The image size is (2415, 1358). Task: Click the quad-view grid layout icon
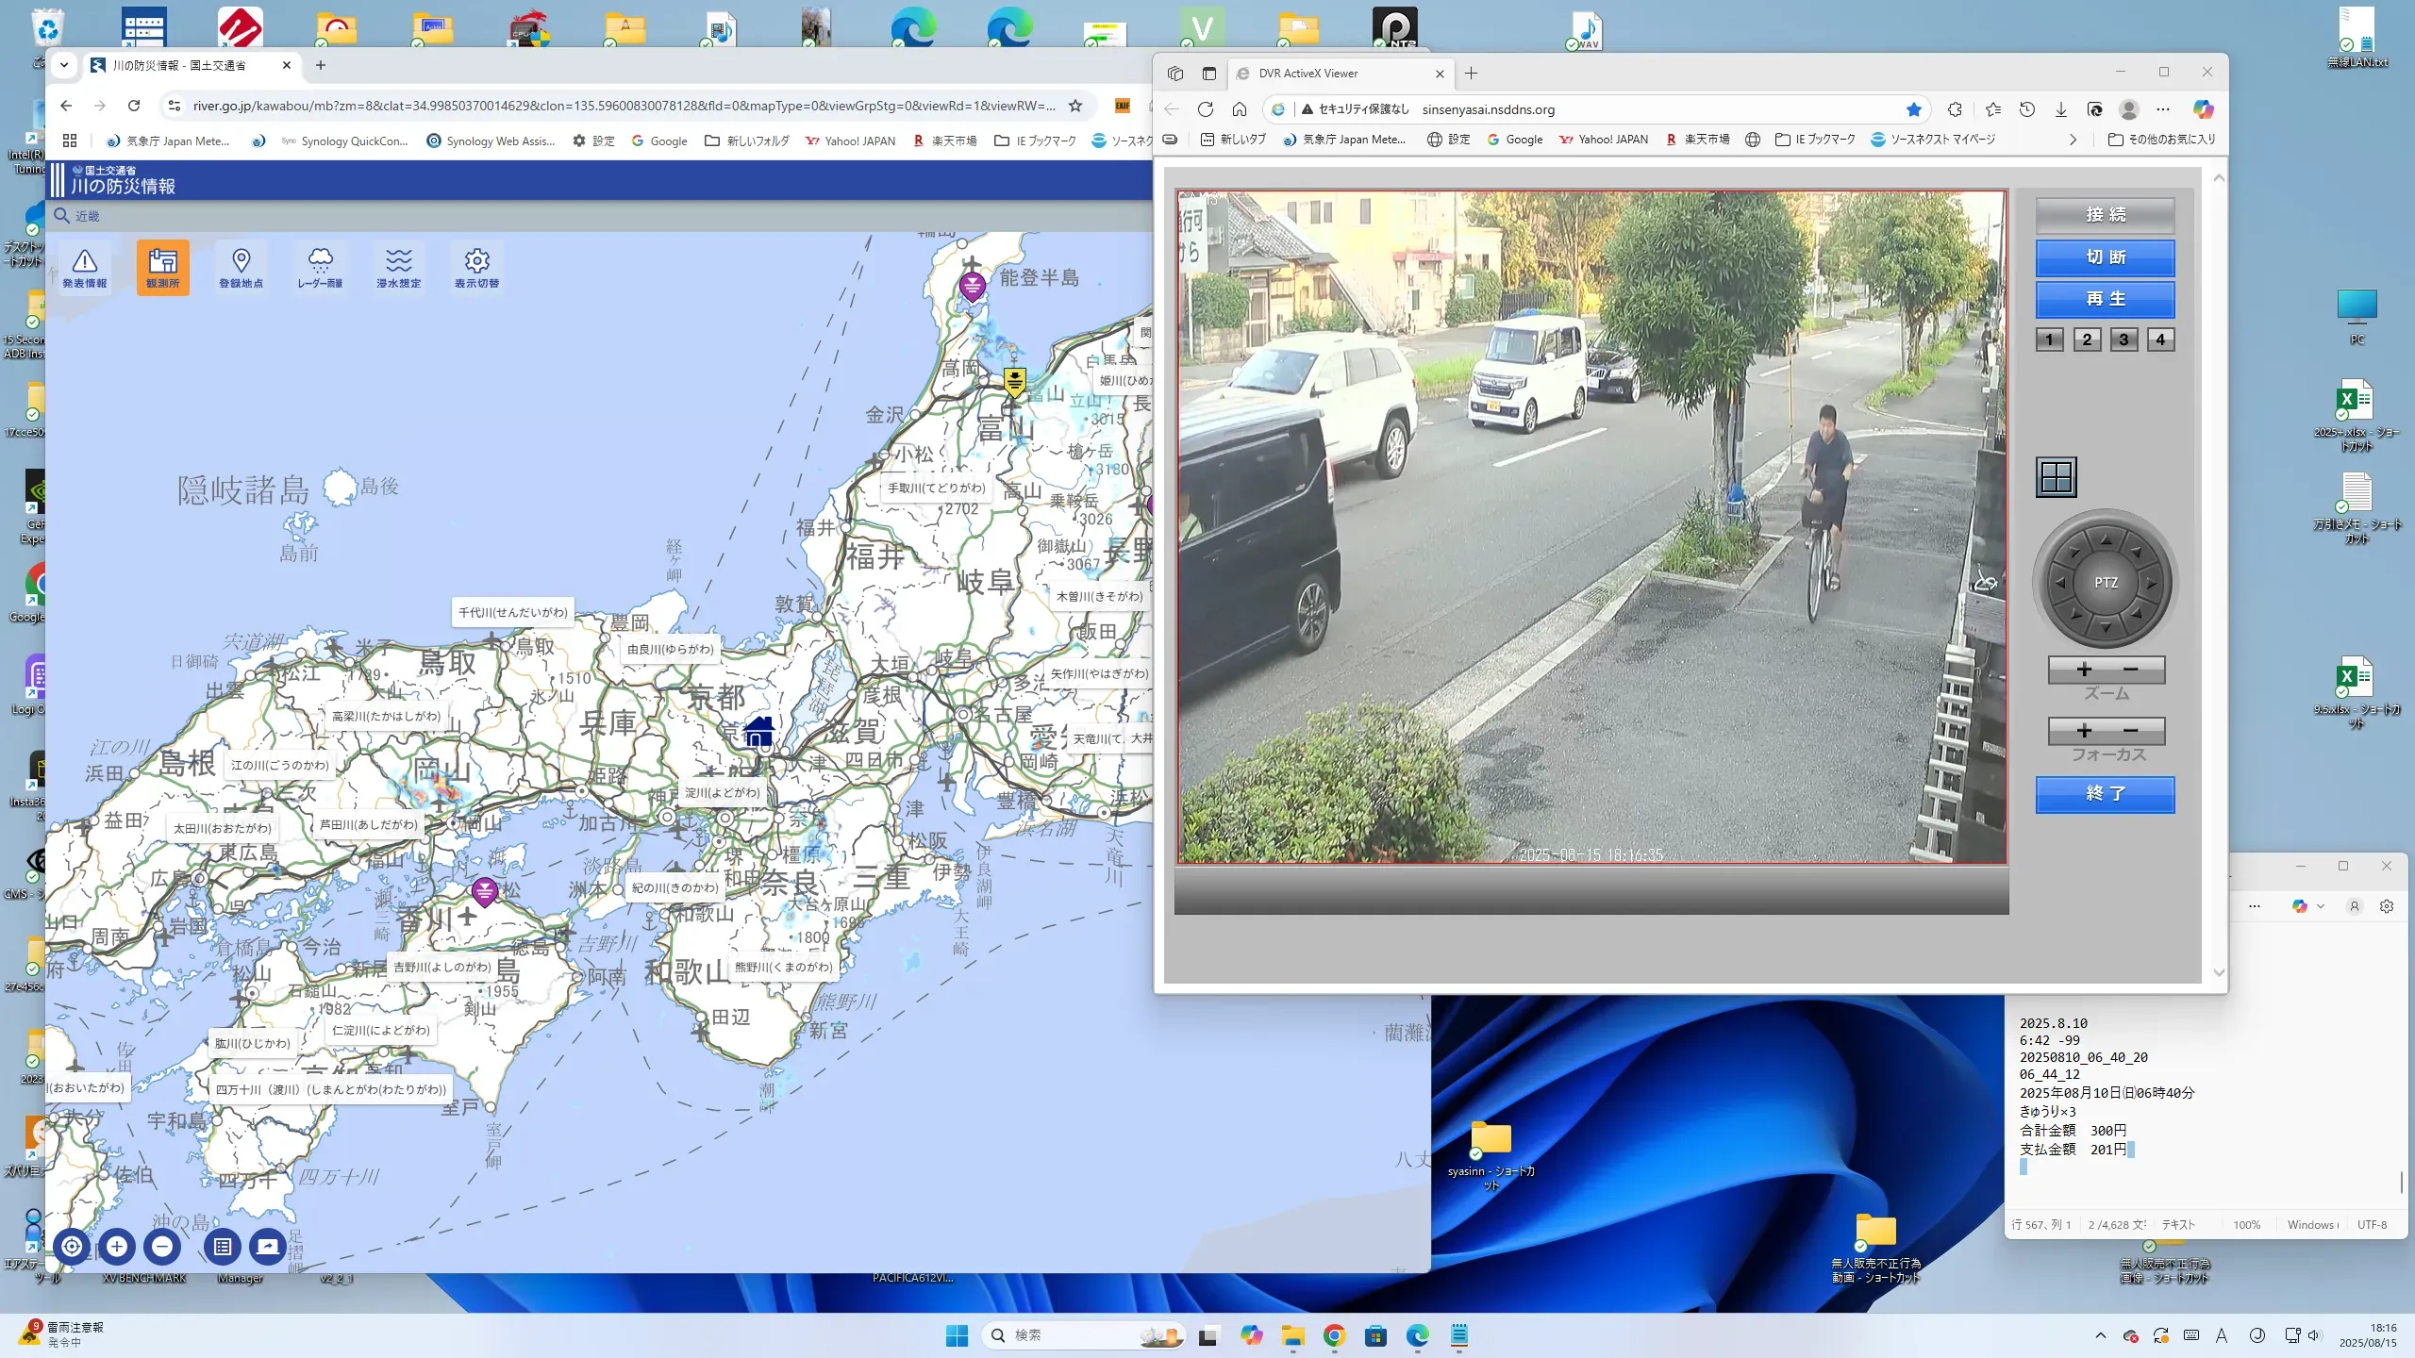(2056, 477)
